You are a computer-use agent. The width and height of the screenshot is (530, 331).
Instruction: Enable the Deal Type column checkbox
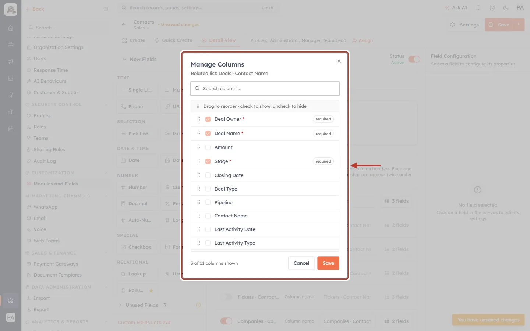click(x=208, y=189)
